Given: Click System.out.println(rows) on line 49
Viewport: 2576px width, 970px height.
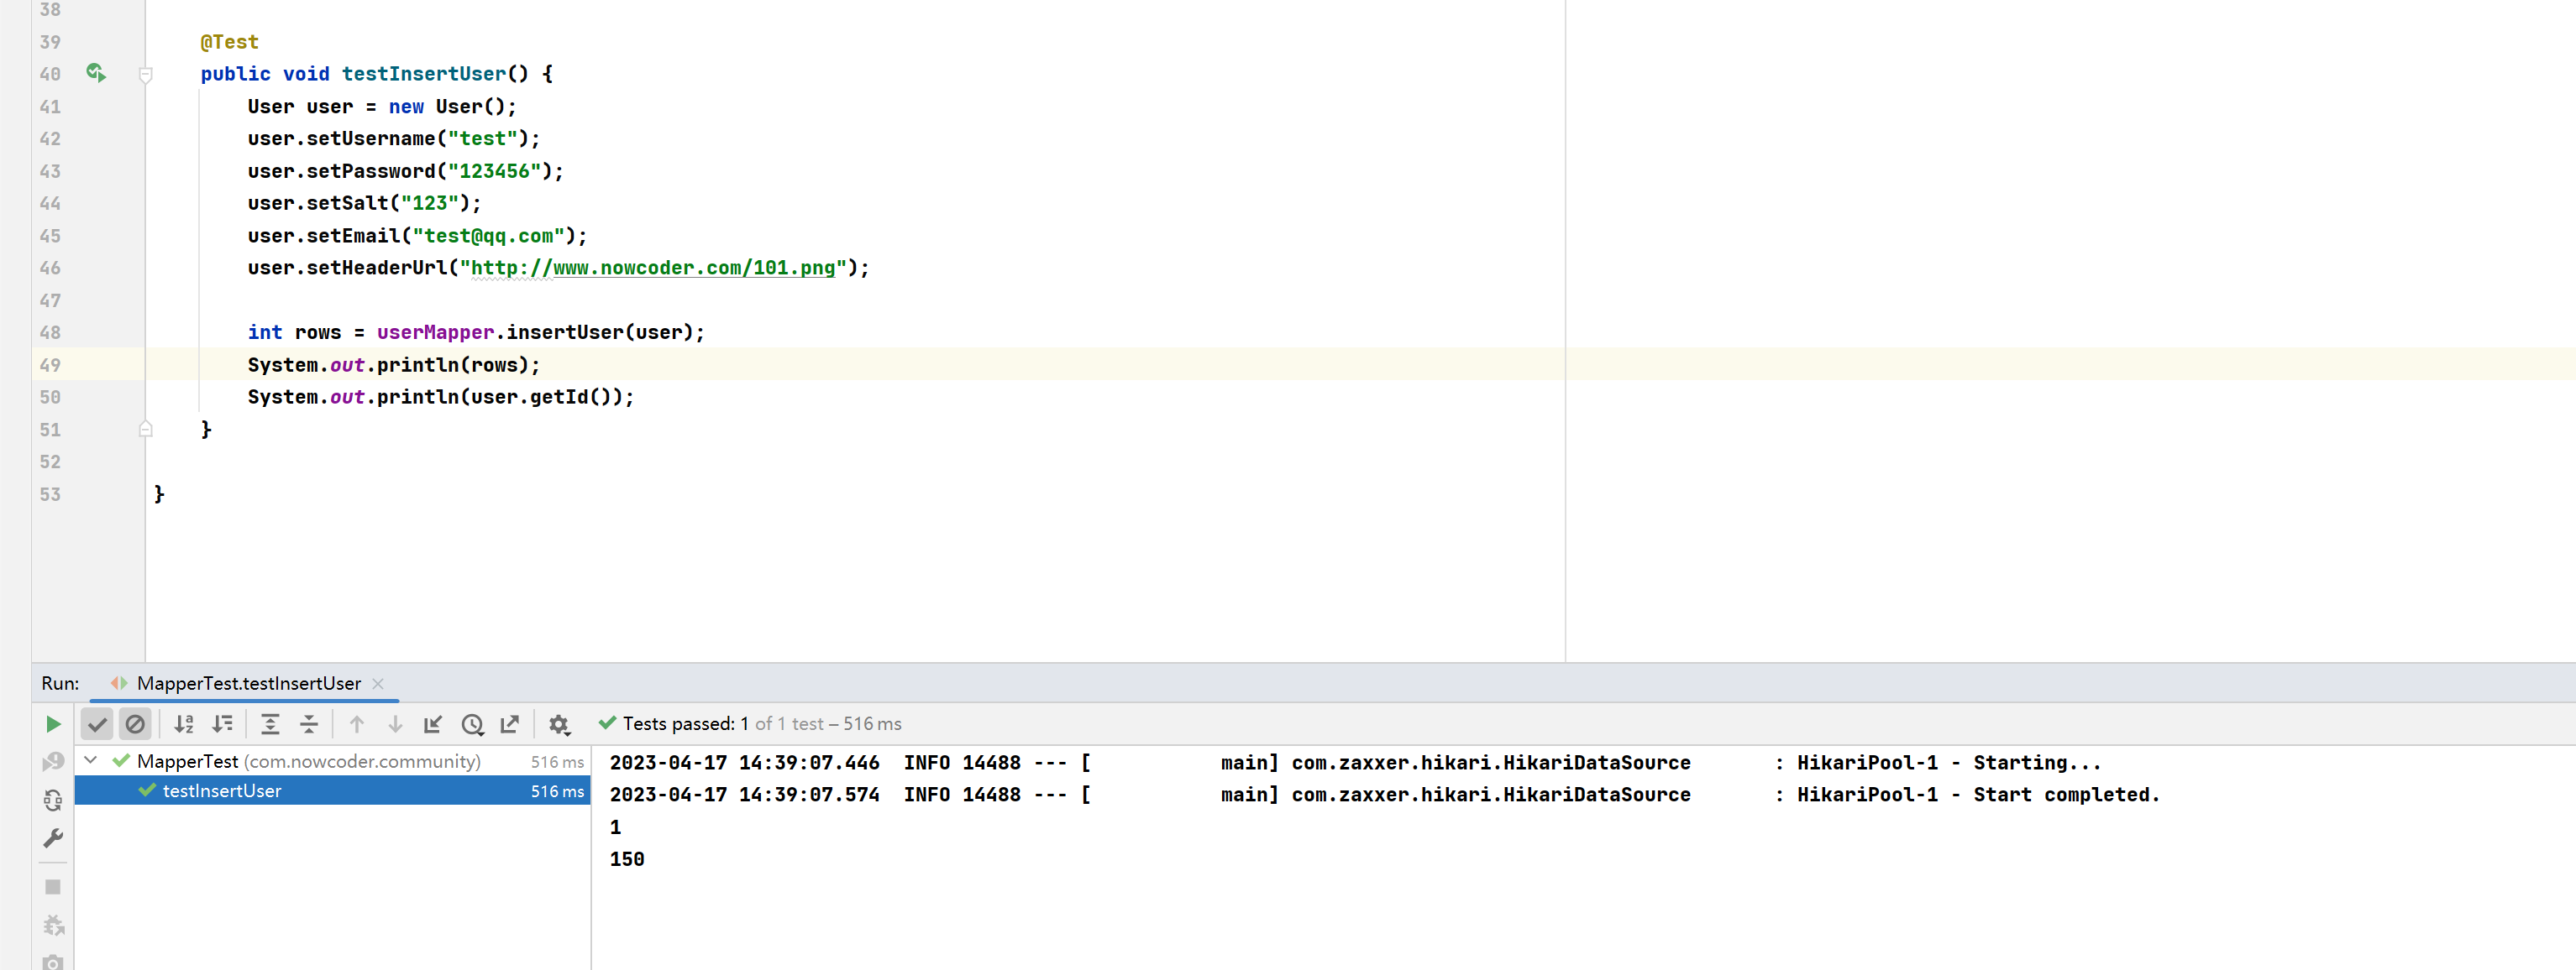Looking at the screenshot, I should click(394, 365).
